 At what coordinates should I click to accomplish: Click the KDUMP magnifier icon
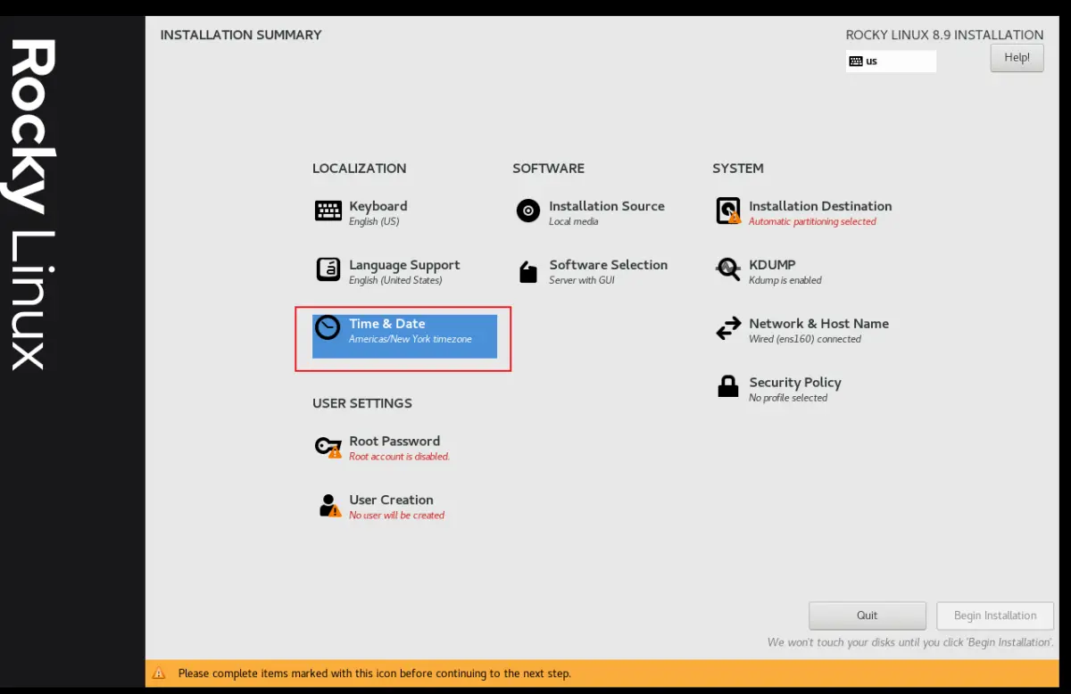pos(728,269)
